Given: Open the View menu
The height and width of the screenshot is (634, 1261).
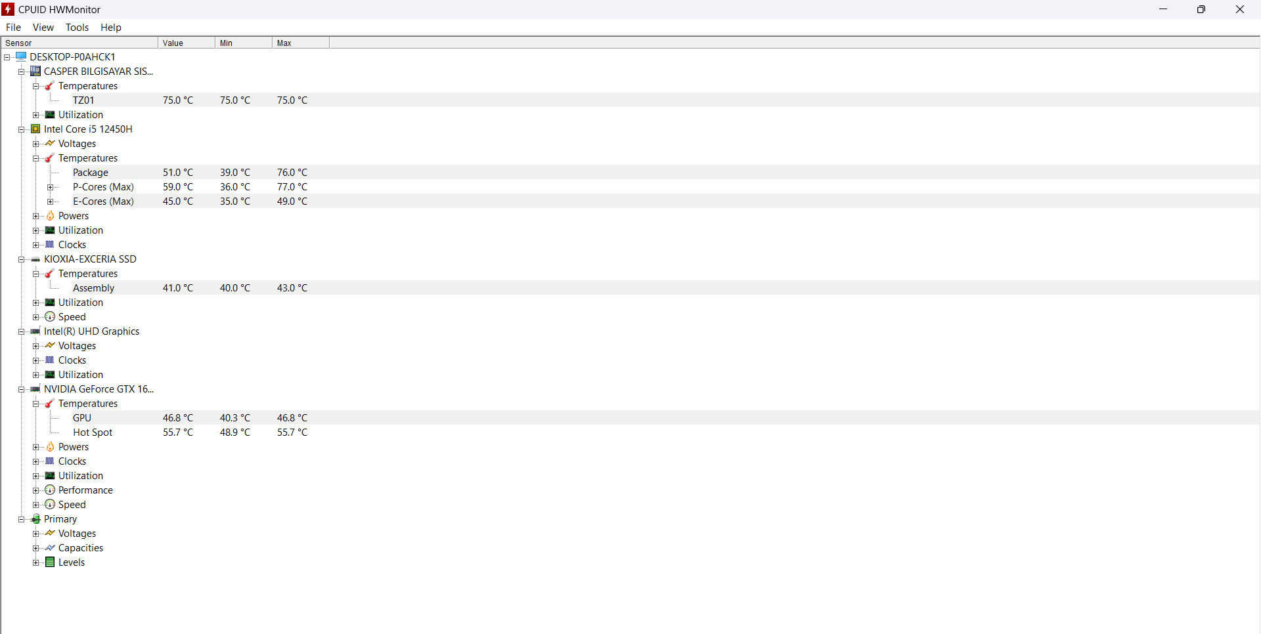Looking at the screenshot, I should tap(43, 28).
